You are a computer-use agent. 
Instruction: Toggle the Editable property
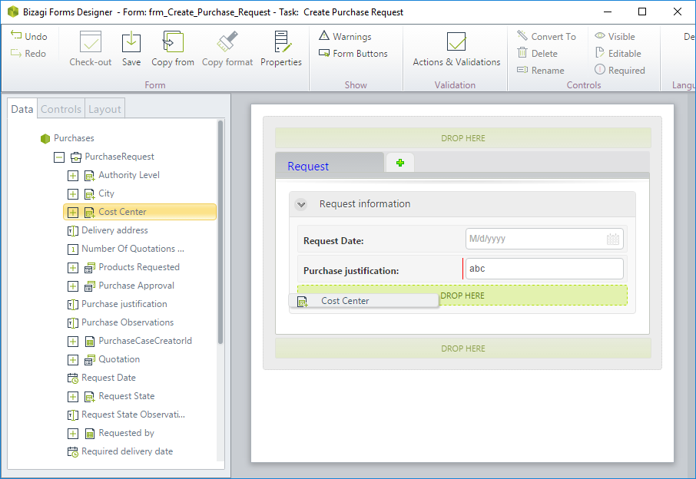[618, 53]
